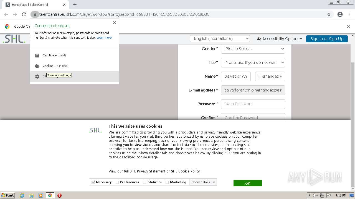
Task: Open the Title dropdown
Action: [x=253, y=62]
